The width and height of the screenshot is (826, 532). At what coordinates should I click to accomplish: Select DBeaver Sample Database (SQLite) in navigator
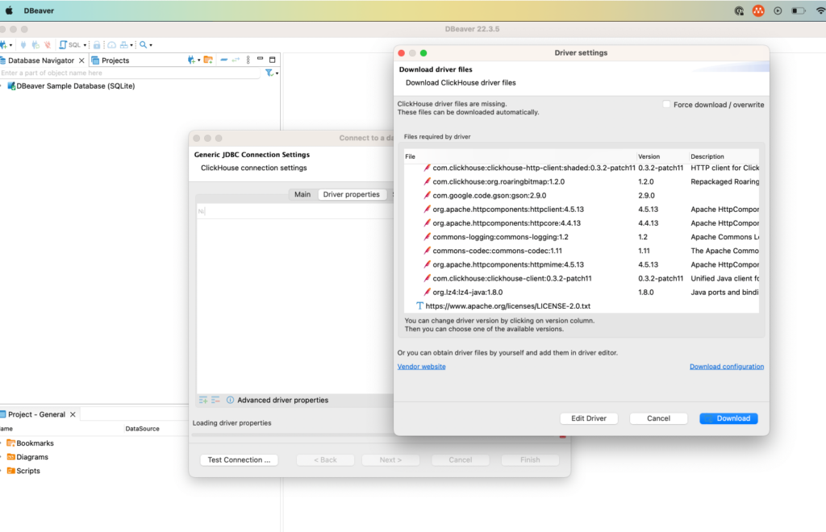71,85
